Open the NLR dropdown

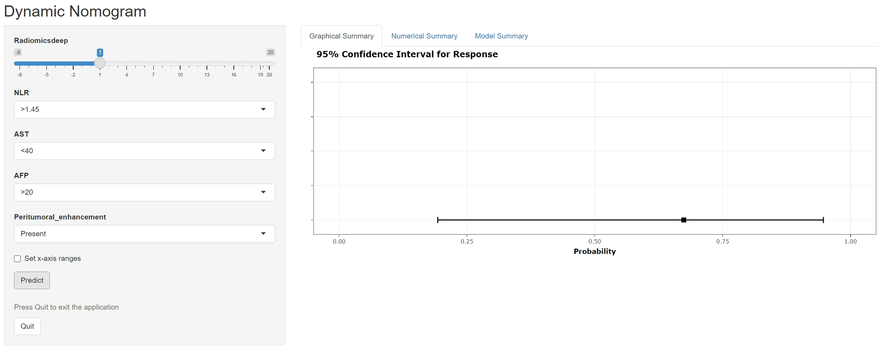pyautogui.click(x=144, y=110)
